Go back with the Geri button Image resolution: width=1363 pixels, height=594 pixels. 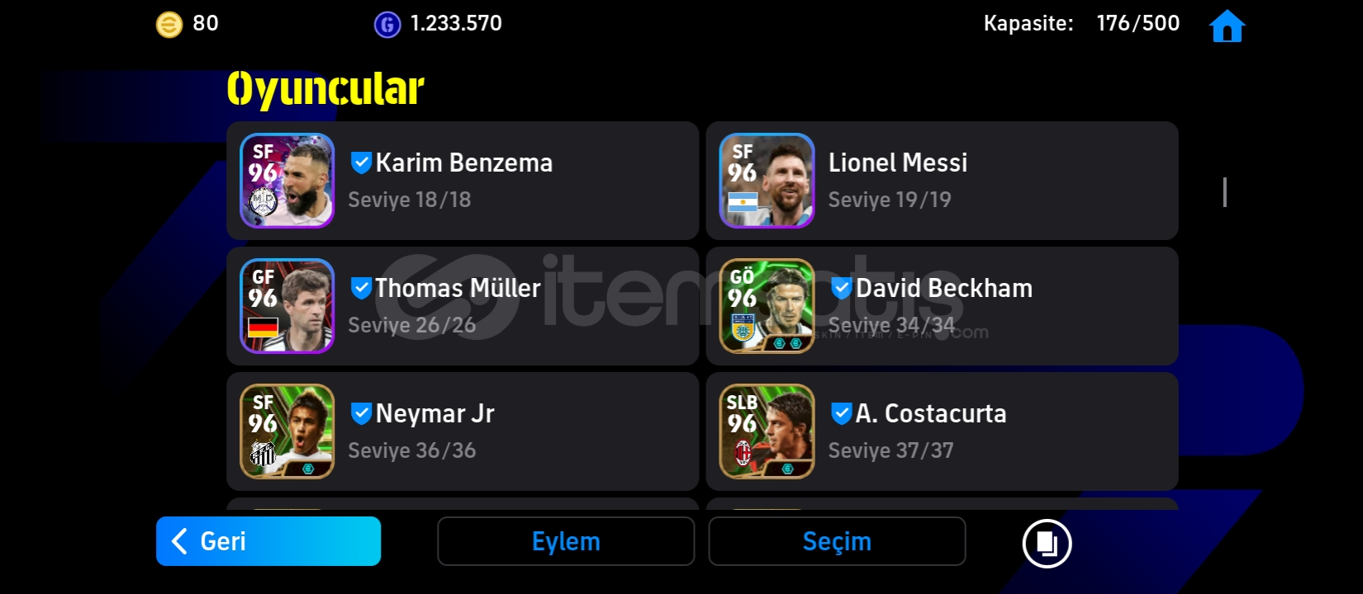pos(268,541)
